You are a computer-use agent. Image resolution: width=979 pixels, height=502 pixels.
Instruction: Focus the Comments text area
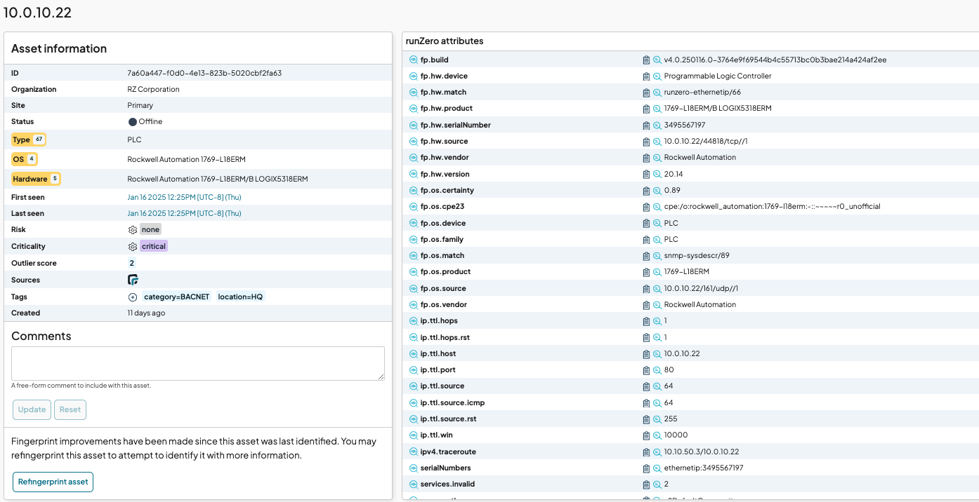tap(198, 364)
